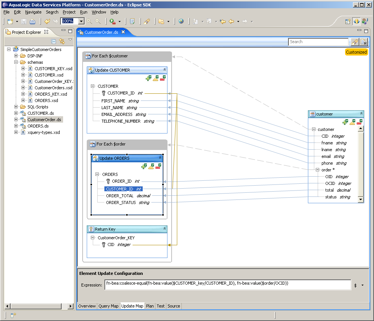Collapse the ORDERS tree node
The image size is (374, 321).
[x=97, y=174]
